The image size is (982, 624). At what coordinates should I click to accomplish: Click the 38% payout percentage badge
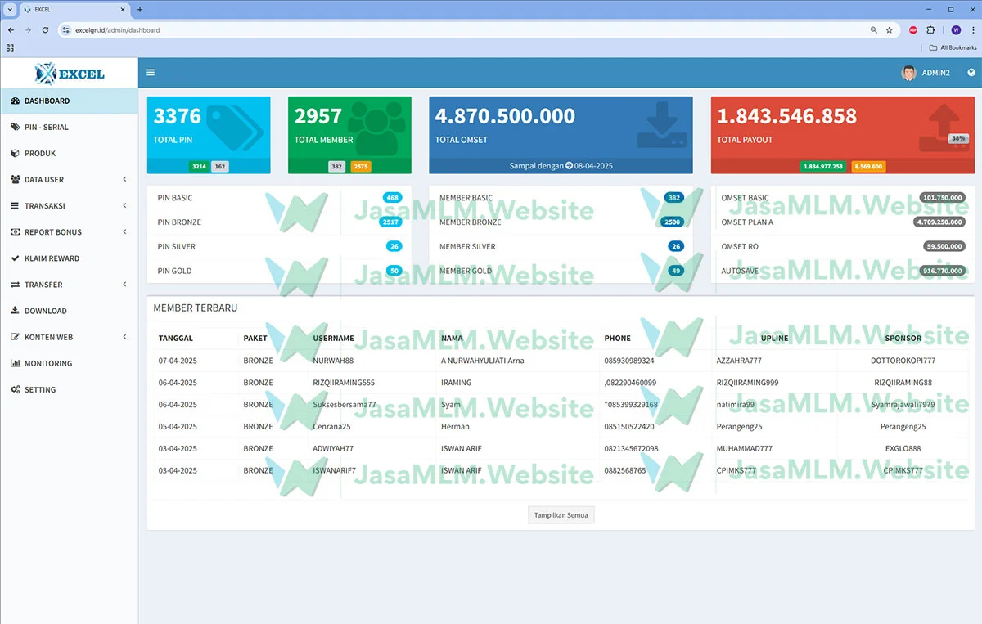click(958, 139)
